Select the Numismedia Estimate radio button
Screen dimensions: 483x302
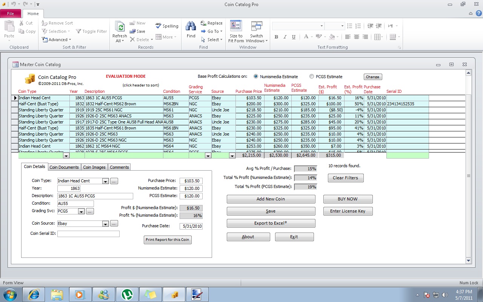pyautogui.click(x=255, y=76)
